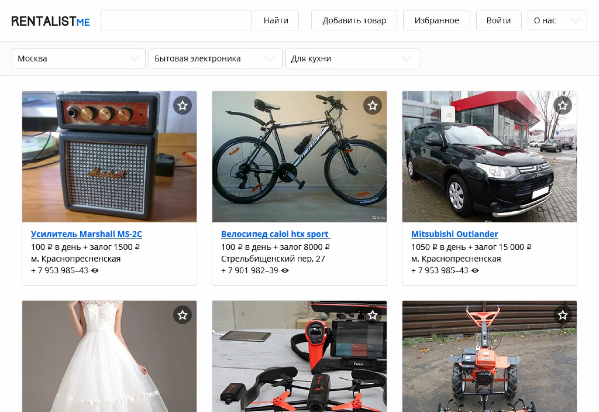Viewport: 599px width, 412px height.
Task: Open the Москва city dropdown
Action: pos(78,58)
